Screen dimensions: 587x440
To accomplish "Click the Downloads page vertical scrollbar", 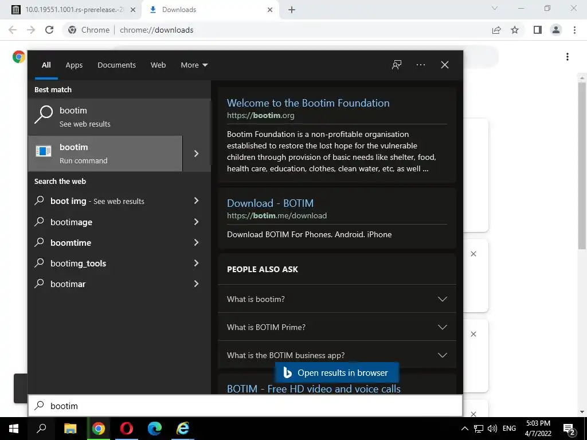I will [x=582, y=166].
